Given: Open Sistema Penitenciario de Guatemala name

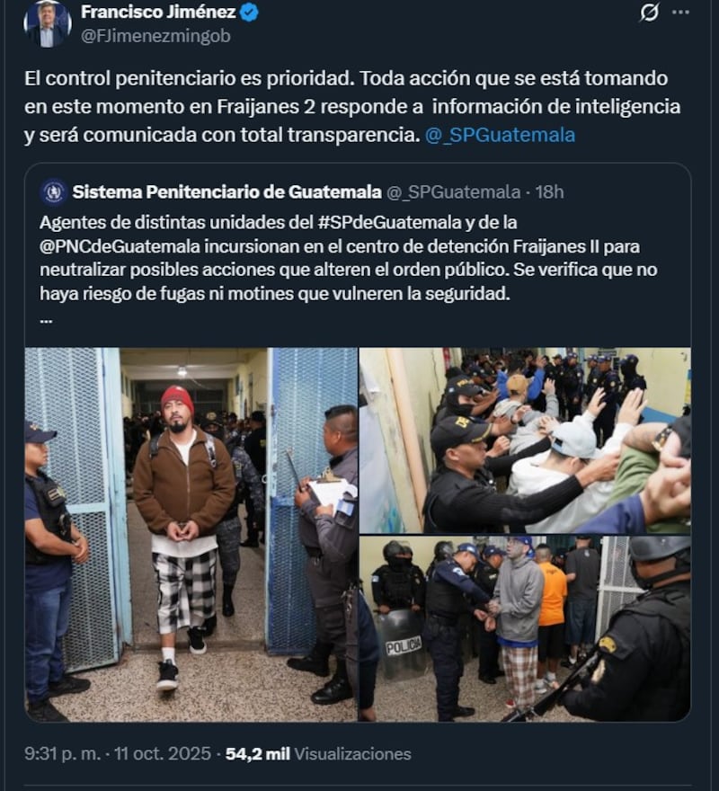Looking at the screenshot, I should click(227, 191).
